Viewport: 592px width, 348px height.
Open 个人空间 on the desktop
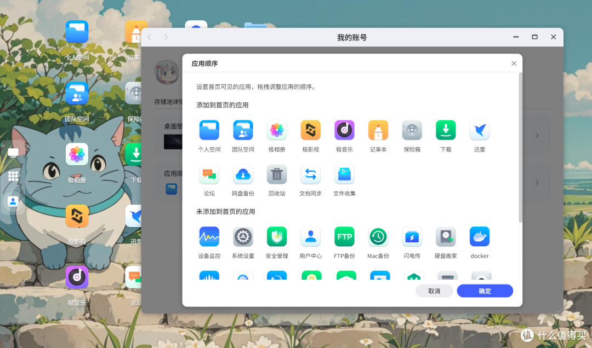pyautogui.click(x=77, y=32)
